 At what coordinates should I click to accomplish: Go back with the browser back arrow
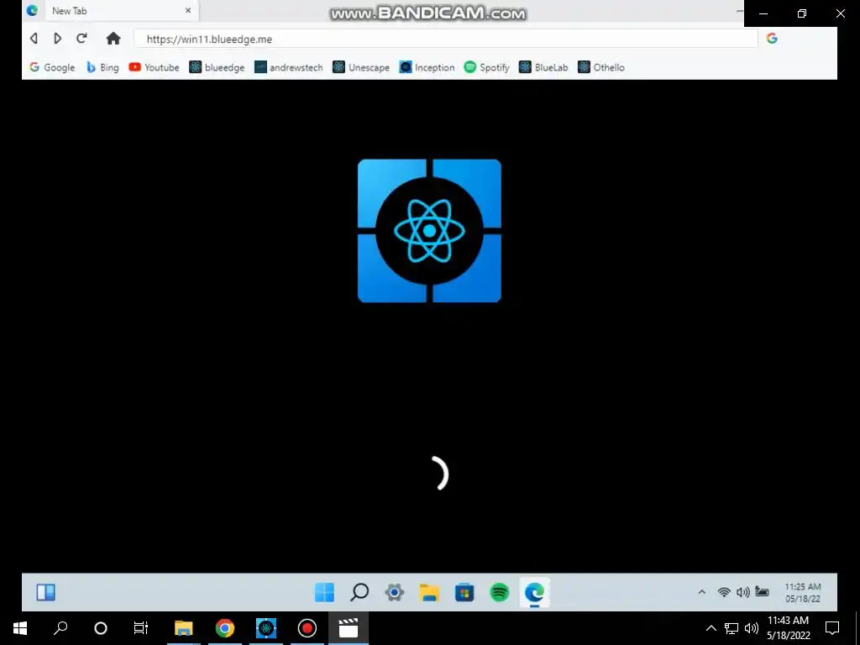(x=34, y=39)
